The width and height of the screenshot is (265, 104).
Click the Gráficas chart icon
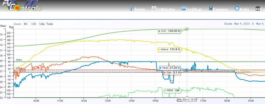click(184, 9)
